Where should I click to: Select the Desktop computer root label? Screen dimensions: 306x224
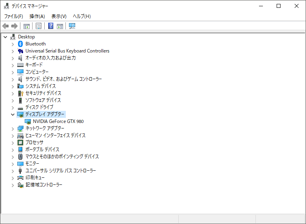pos(26,37)
